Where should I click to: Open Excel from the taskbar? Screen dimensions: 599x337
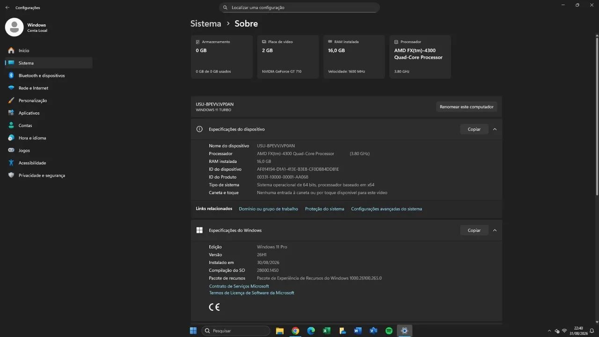tap(327, 330)
